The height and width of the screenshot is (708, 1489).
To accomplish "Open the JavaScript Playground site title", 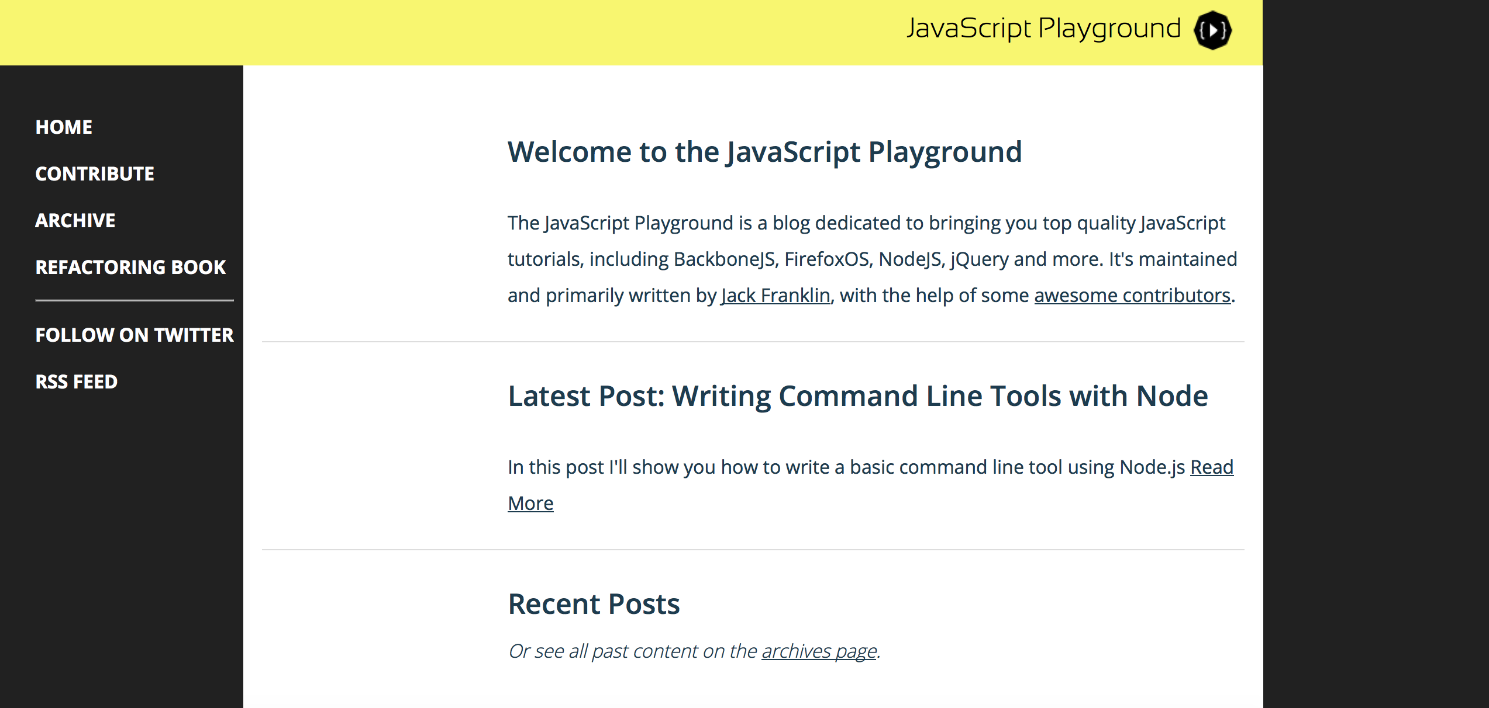I will pos(1043,29).
